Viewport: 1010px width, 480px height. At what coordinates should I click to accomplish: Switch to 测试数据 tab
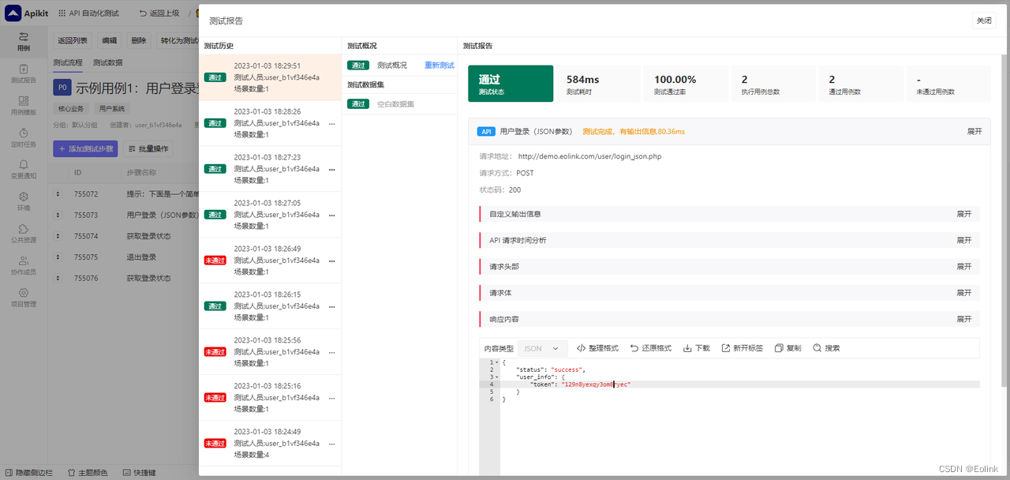click(x=107, y=62)
